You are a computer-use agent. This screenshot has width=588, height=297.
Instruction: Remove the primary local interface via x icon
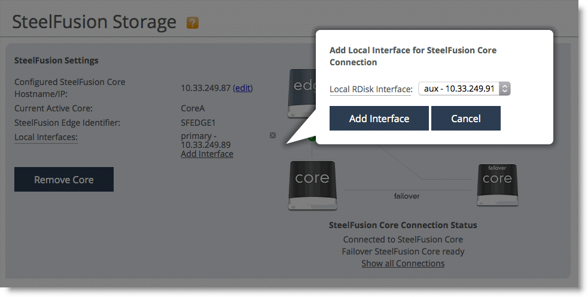[273, 135]
